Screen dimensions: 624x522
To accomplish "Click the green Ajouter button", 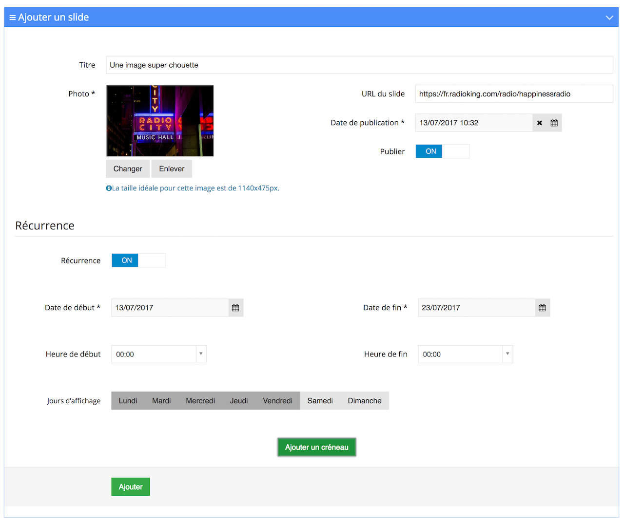I will [130, 486].
